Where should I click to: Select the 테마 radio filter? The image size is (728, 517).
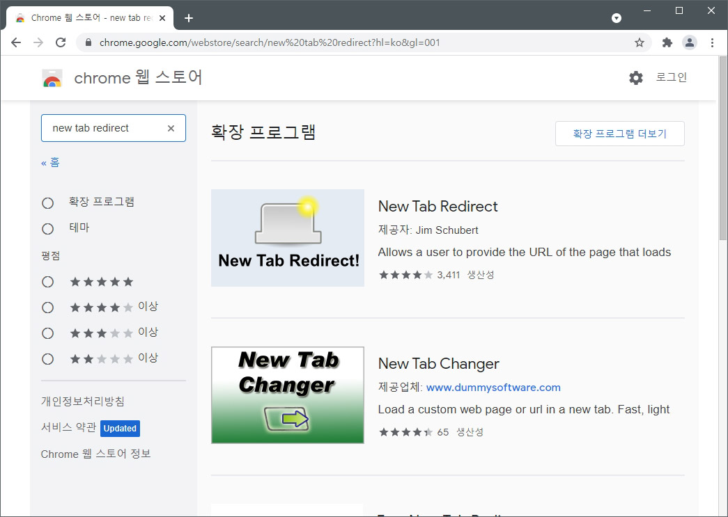[48, 229]
